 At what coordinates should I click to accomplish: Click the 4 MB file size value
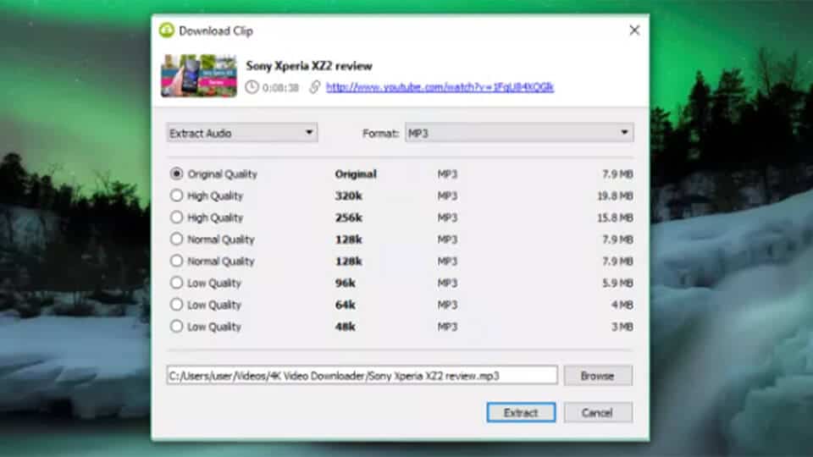[x=622, y=305]
